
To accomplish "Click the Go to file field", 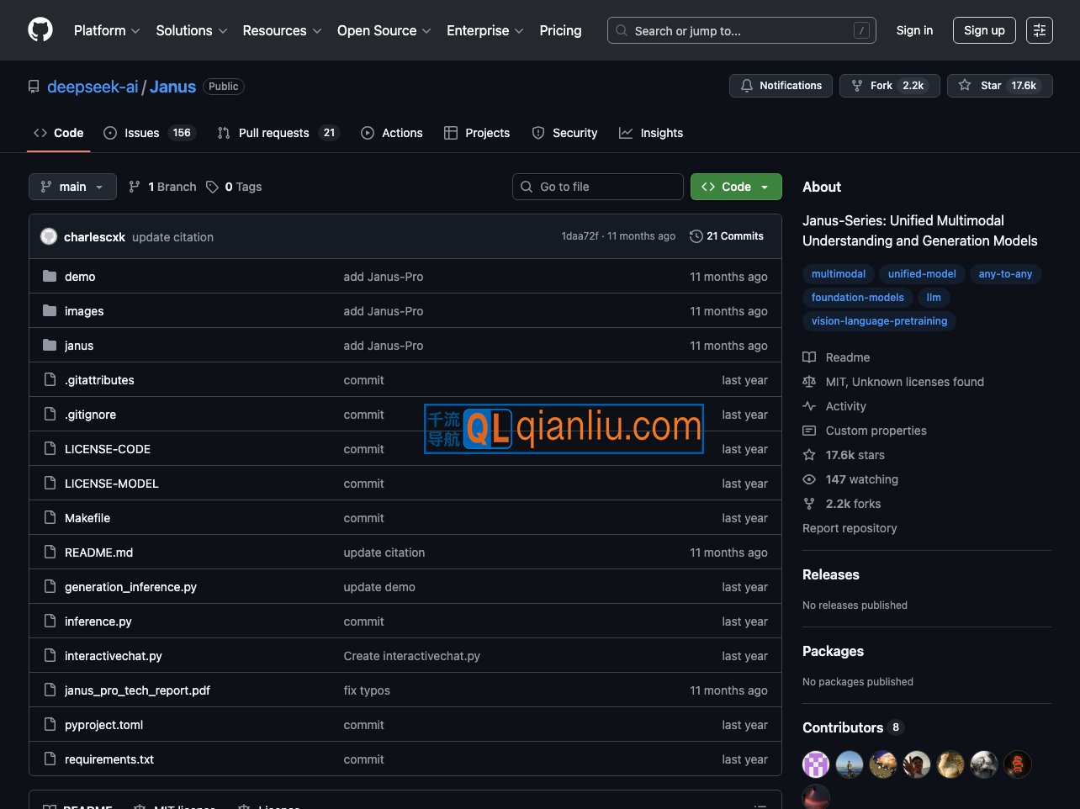I will 597,187.
